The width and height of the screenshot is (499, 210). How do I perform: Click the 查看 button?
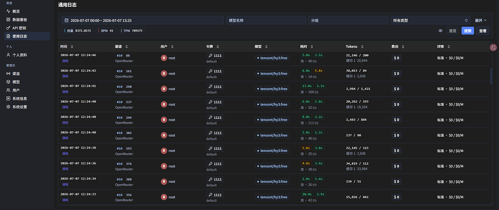pyautogui.click(x=483, y=31)
